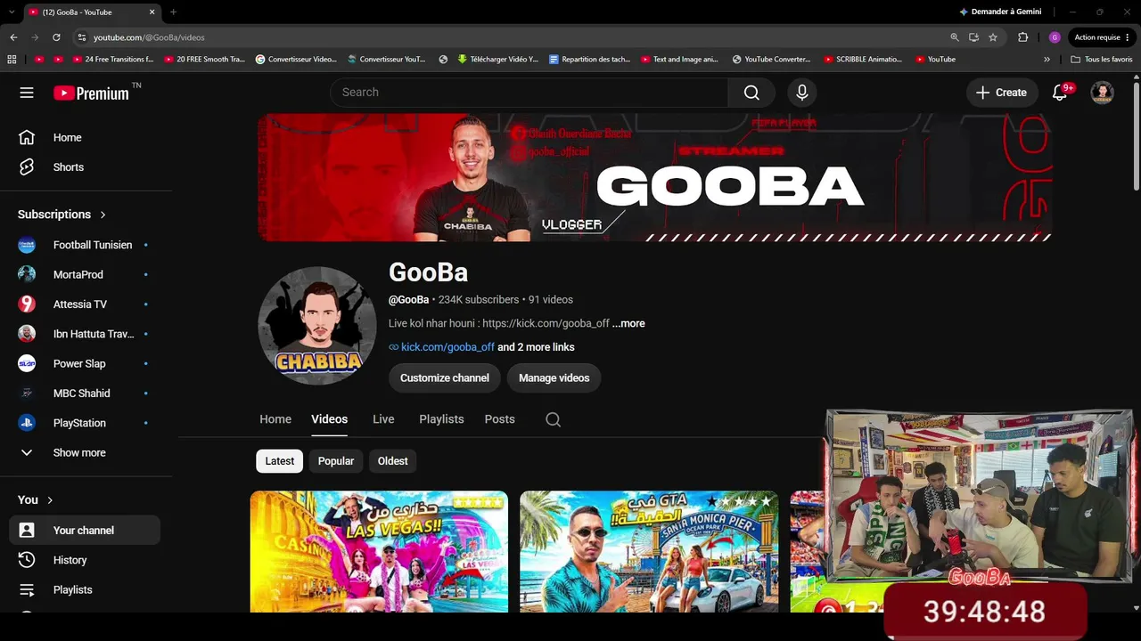The image size is (1141, 641).
Task: Open the Santa Monica Pier video thumbnail
Action: (x=649, y=552)
